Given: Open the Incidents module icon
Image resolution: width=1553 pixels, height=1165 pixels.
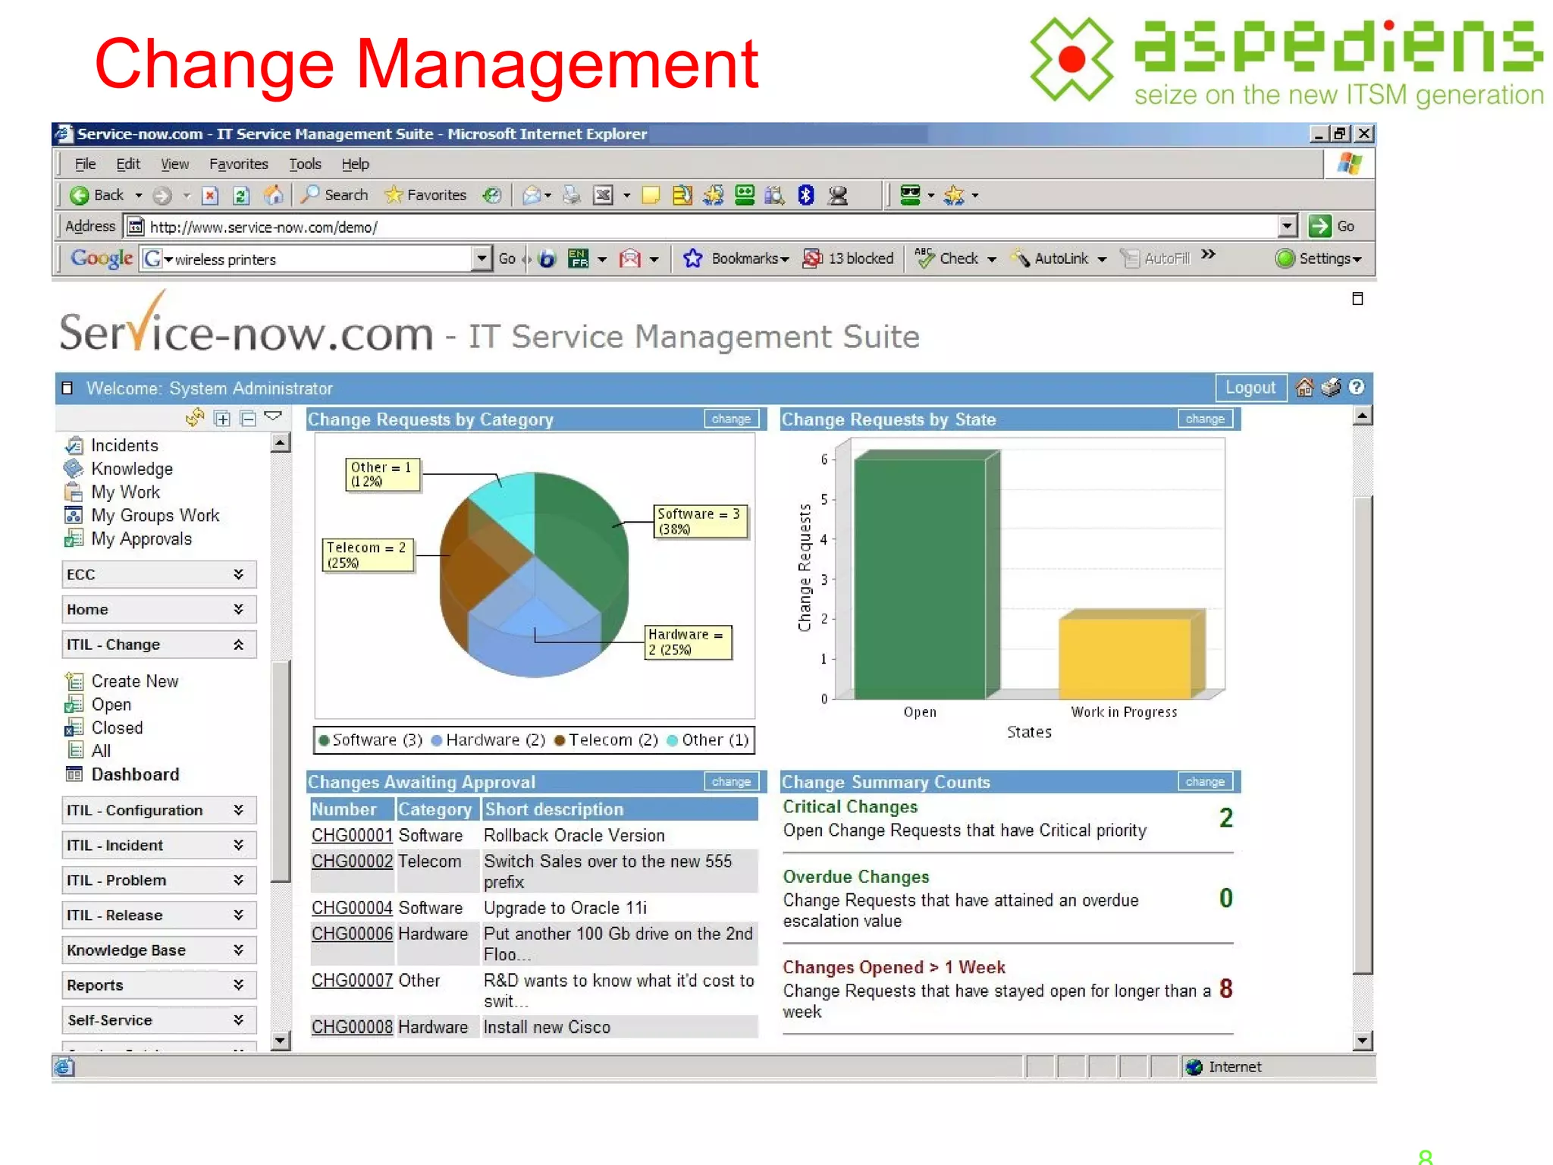Looking at the screenshot, I should point(74,445).
